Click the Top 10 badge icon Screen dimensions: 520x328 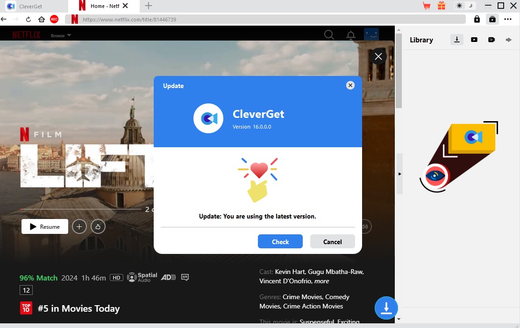click(26, 308)
